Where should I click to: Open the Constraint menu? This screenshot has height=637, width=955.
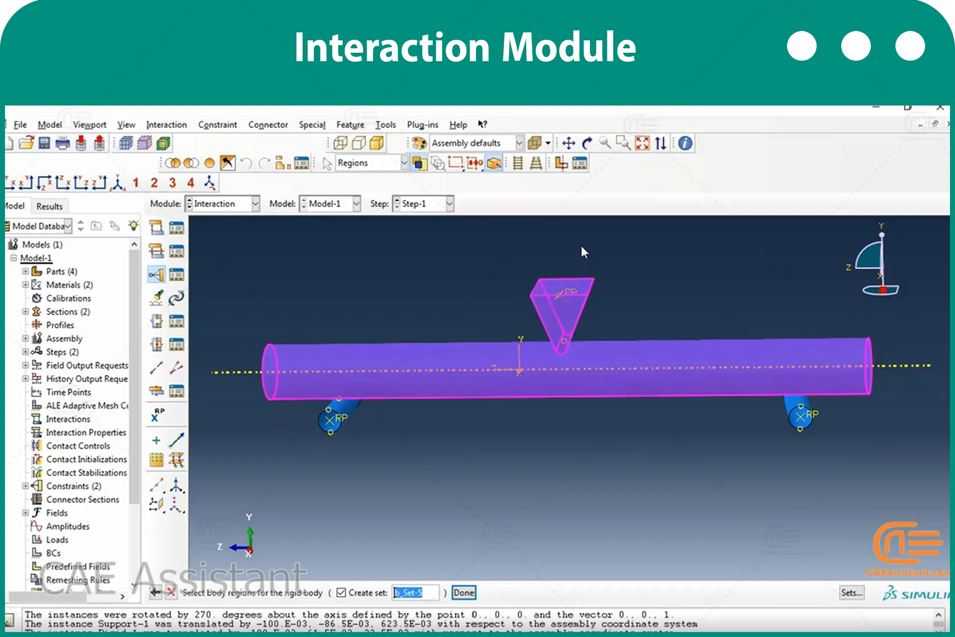pyautogui.click(x=217, y=124)
